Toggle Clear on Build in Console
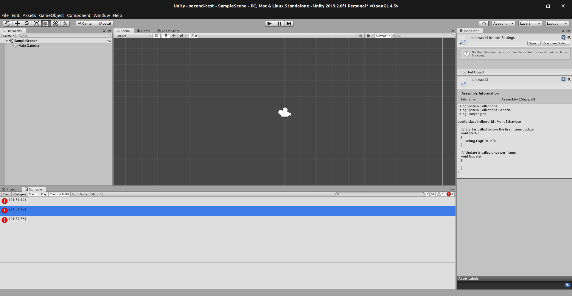 point(59,194)
